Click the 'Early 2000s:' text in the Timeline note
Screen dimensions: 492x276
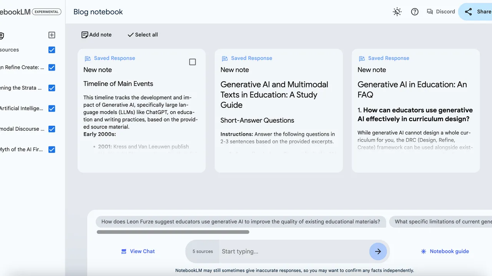[x=100, y=134]
